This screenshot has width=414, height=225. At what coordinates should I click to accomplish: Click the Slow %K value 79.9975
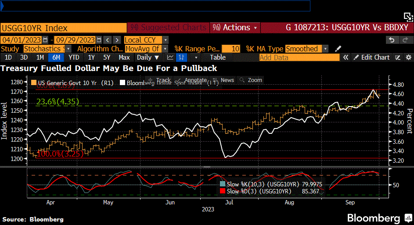point(312,184)
